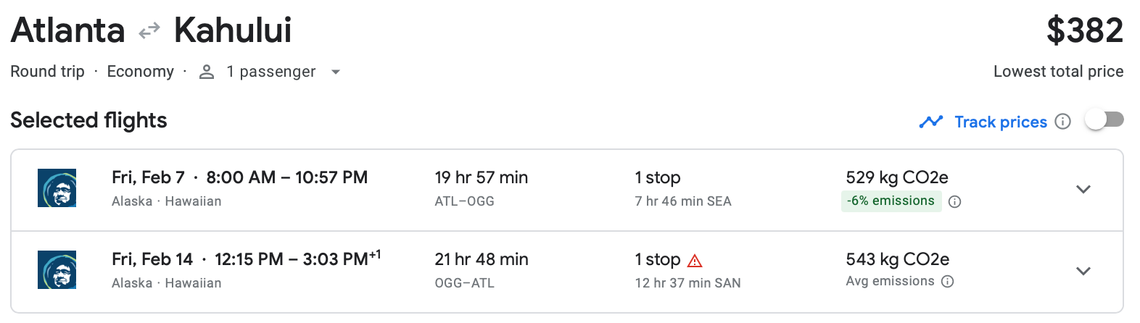Click the red warning triangle on 1 stop
1140x323 pixels.
[x=695, y=261]
